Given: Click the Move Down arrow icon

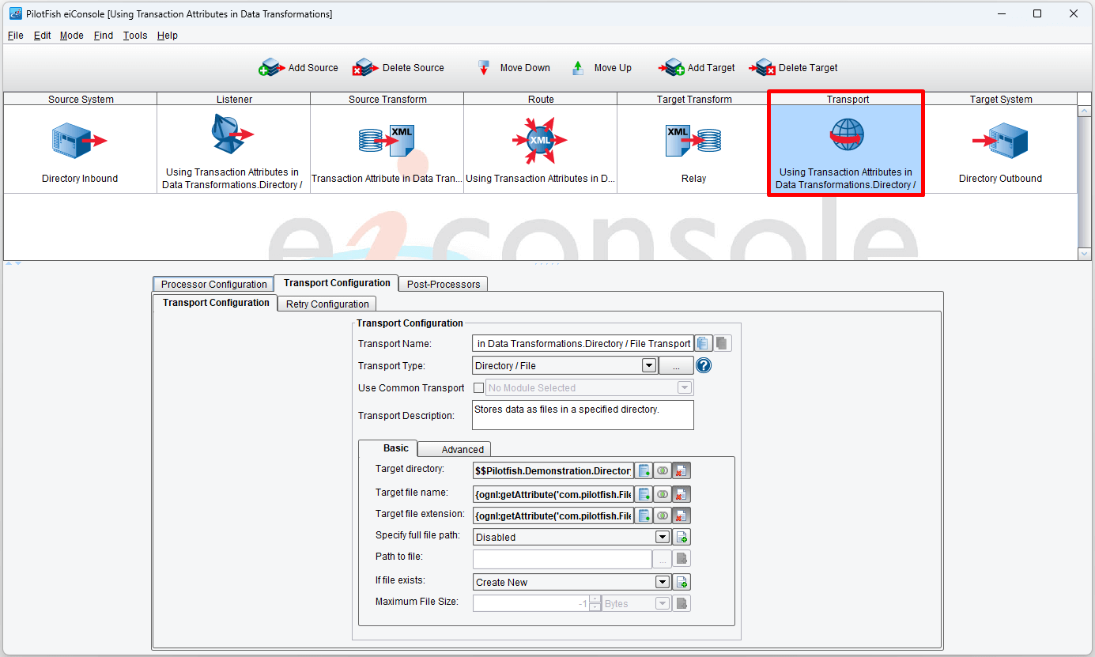Looking at the screenshot, I should point(484,68).
